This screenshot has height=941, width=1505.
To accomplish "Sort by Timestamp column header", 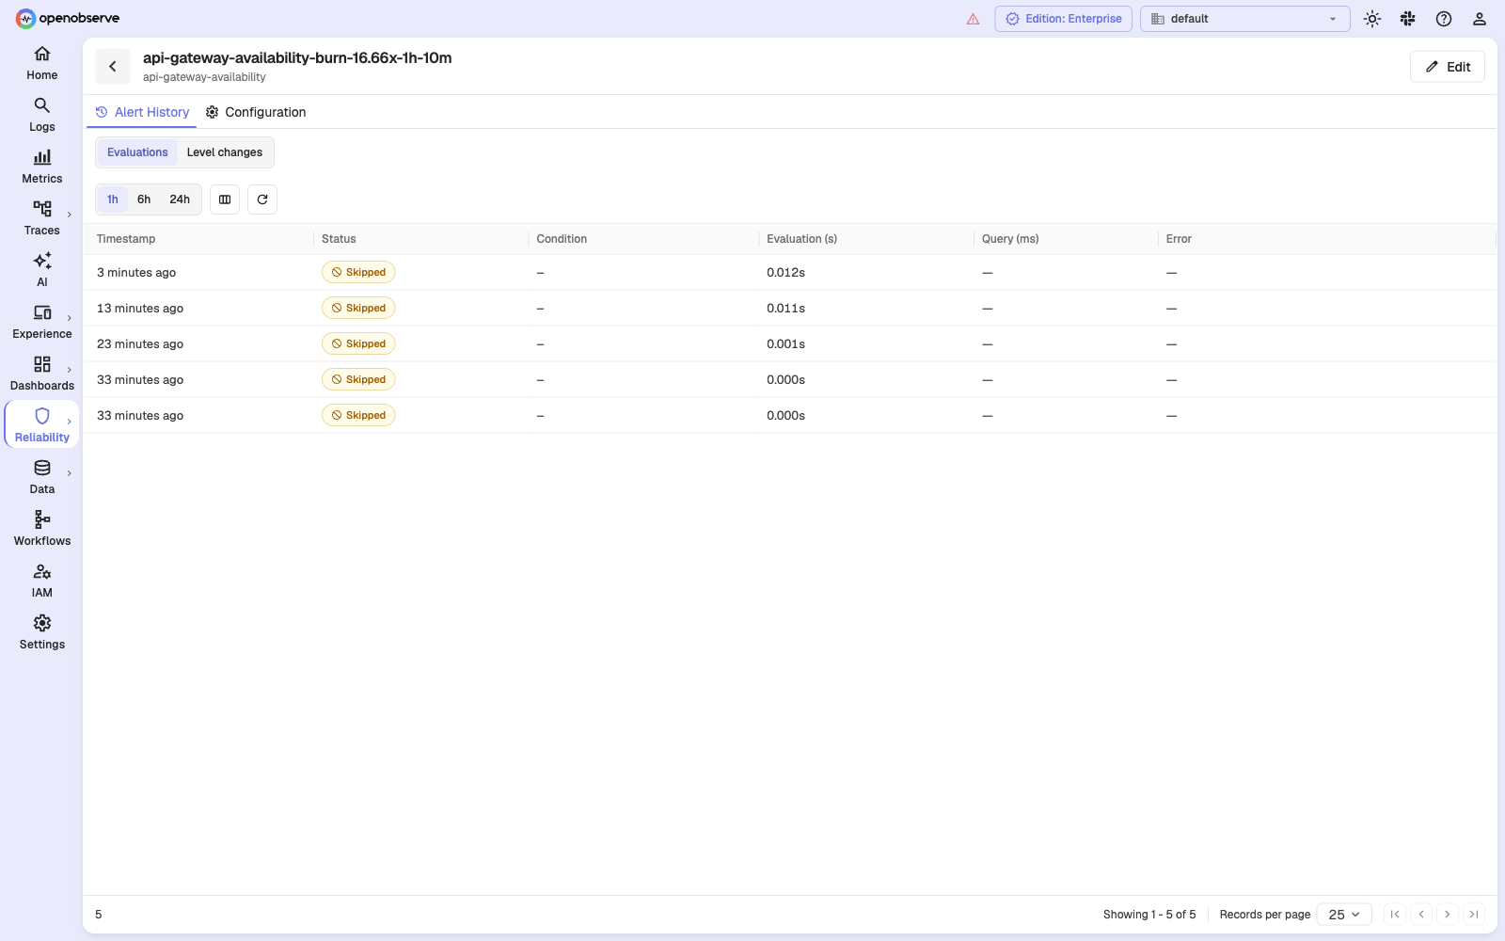I will point(126,239).
